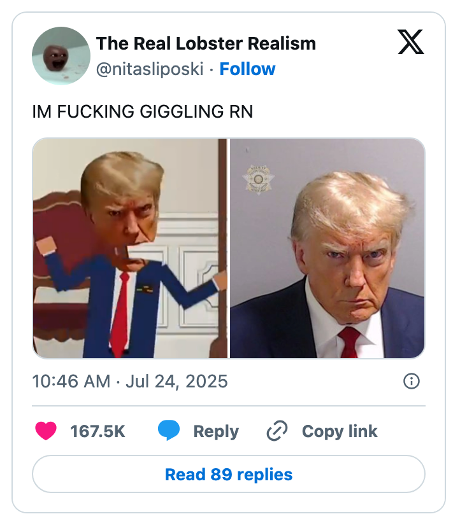
Task: Open The Real Lobster Realism profile name
Action: pyautogui.click(x=206, y=43)
